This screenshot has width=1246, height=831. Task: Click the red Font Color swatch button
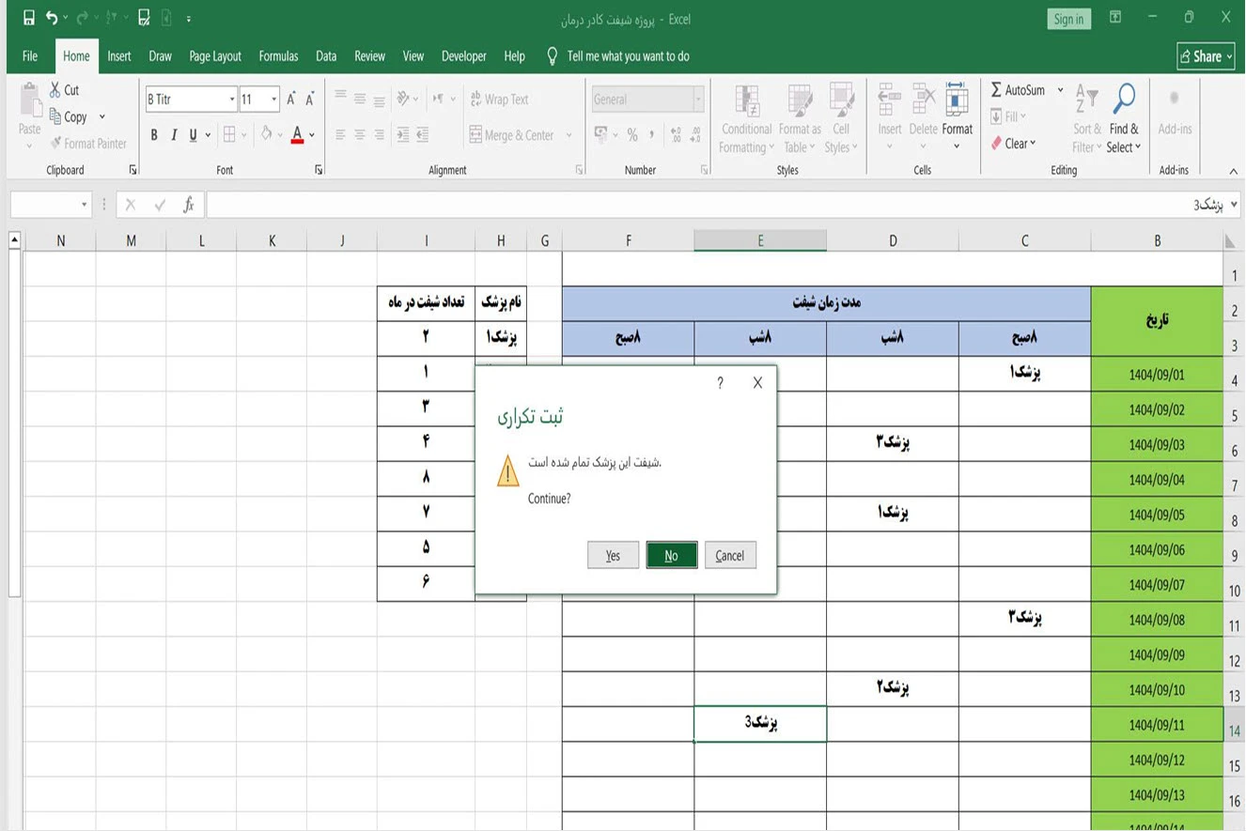pyautogui.click(x=297, y=135)
